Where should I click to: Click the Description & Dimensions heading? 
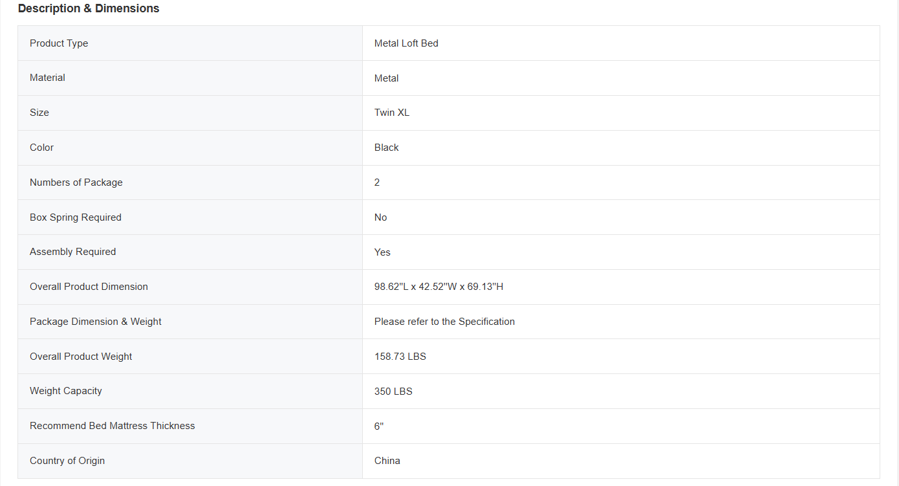point(89,8)
